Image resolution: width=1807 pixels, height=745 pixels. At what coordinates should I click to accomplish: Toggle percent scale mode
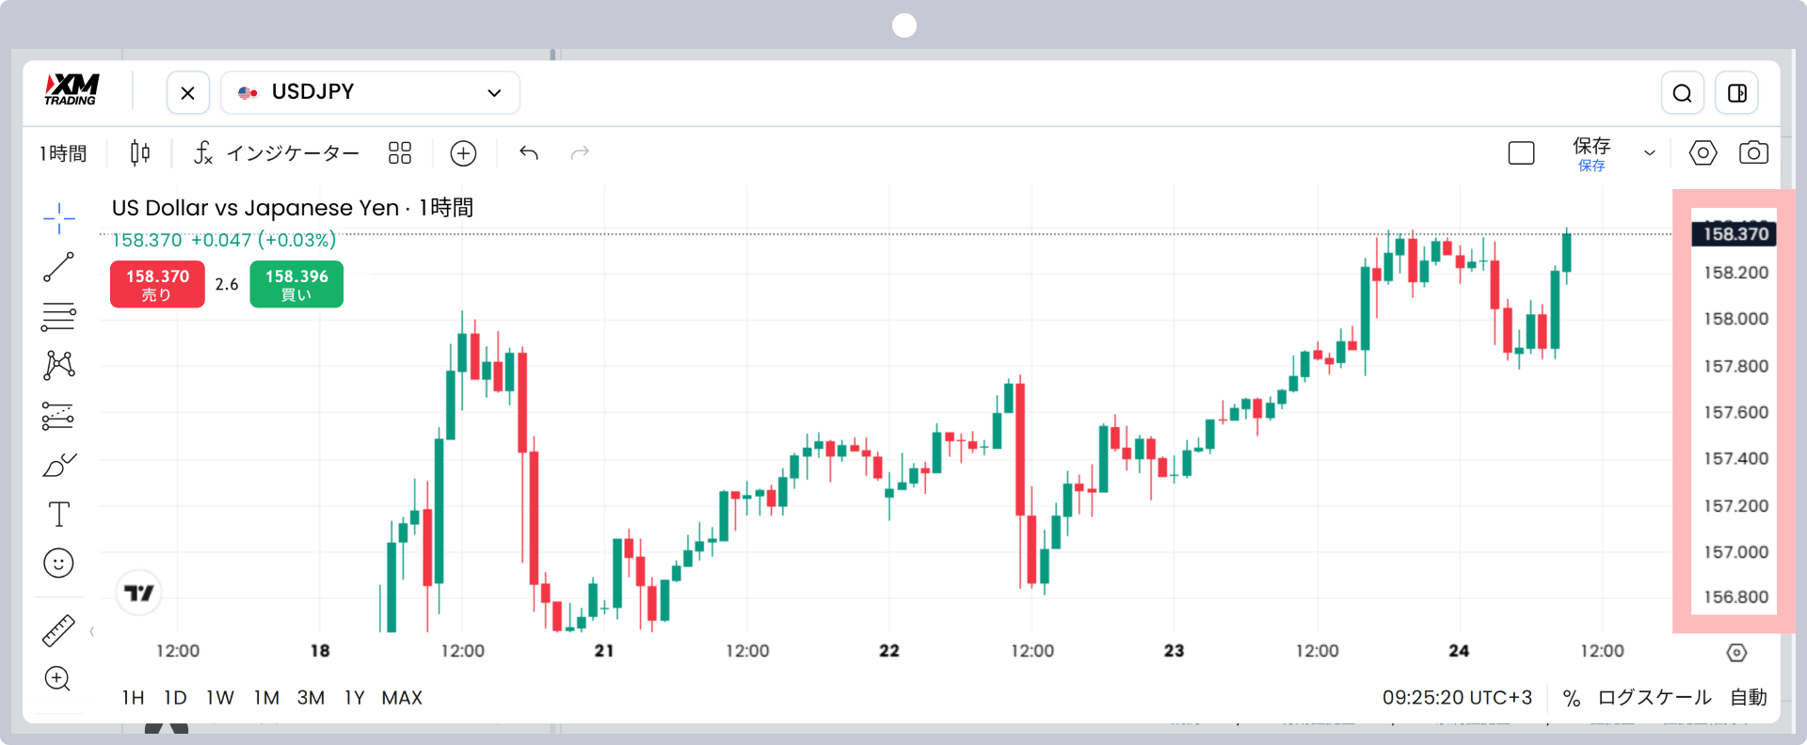click(1571, 698)
